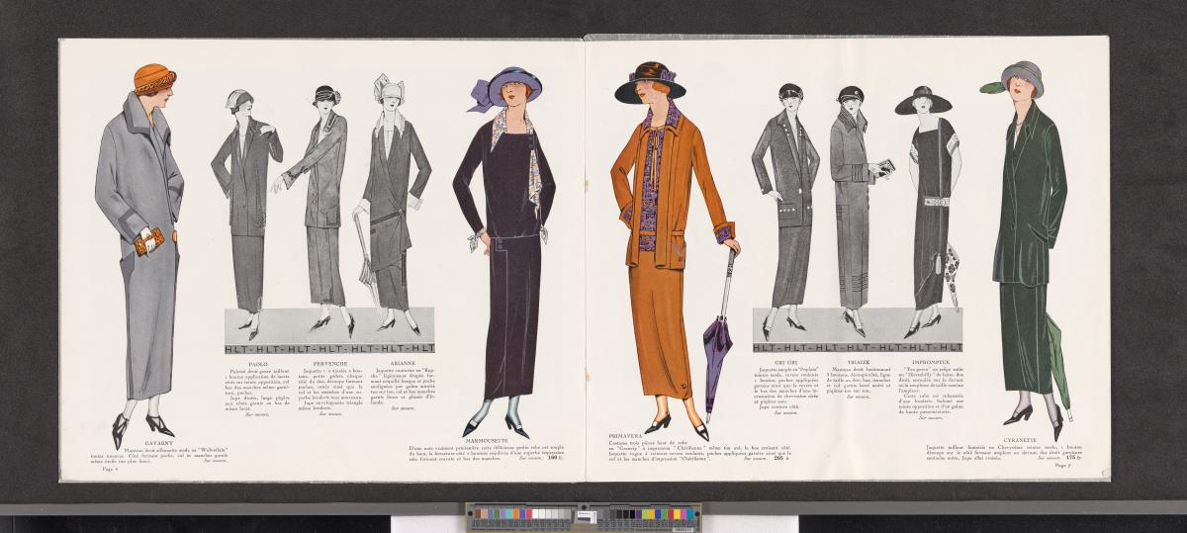
Task: Click the right HLT repeating banner strip
Action: pyautogui.click(x=858, y=348)
